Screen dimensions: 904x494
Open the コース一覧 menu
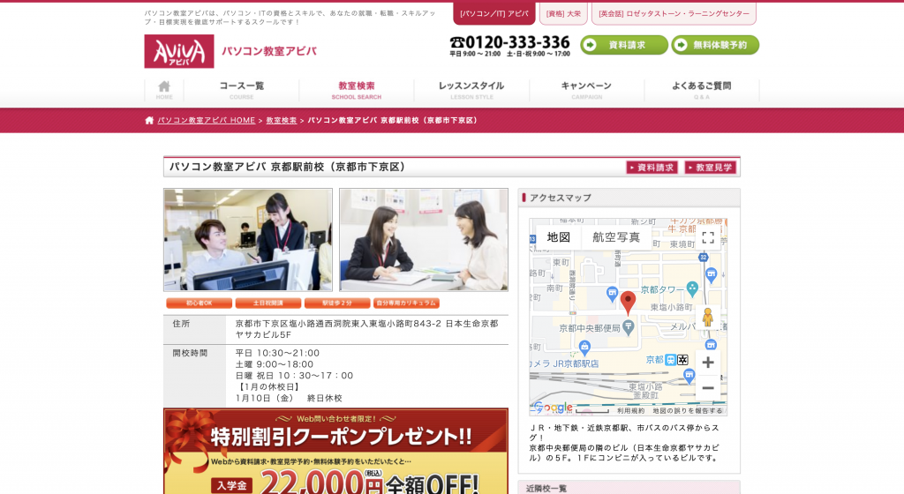click(x=242, y=89)
